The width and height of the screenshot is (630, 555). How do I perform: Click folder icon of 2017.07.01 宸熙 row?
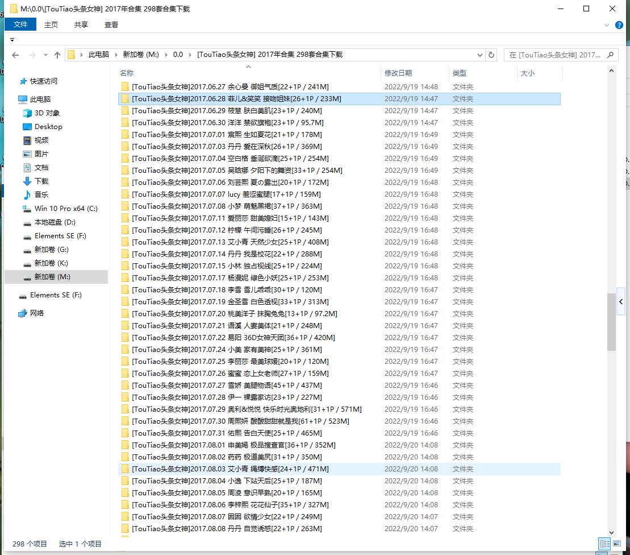click(125, 135)
